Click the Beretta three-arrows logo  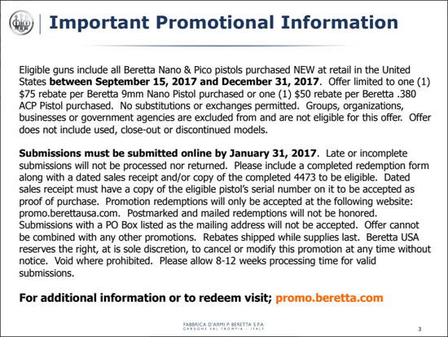21,23
